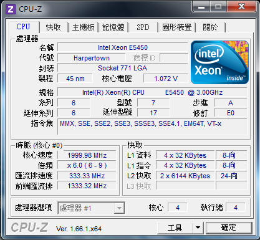260x240 pixels.
Task: Click the L1 資料 8-向 associativity value
Action: click(231, 155)
